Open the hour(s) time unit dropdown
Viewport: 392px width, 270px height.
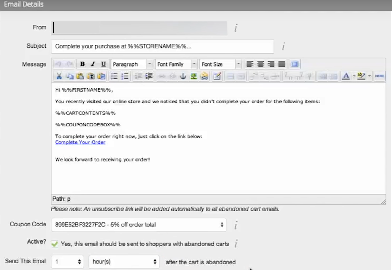[x=124, y=262]
